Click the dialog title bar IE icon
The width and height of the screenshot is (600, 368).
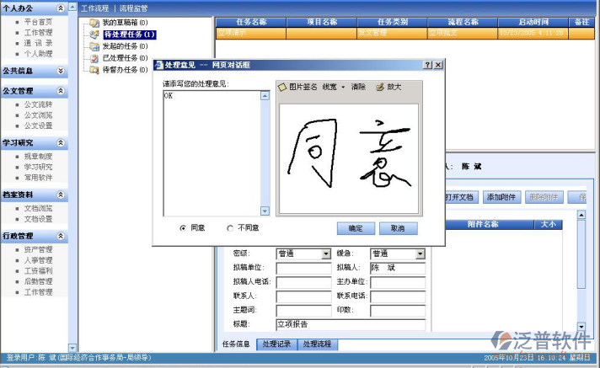tap(158, 65)
